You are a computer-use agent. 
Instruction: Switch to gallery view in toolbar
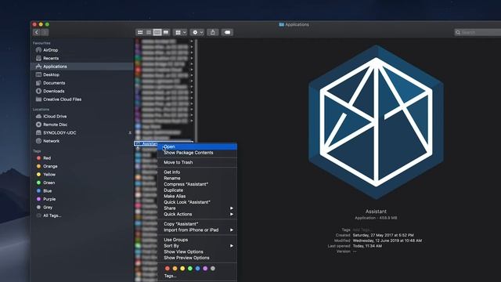(166, 32)
